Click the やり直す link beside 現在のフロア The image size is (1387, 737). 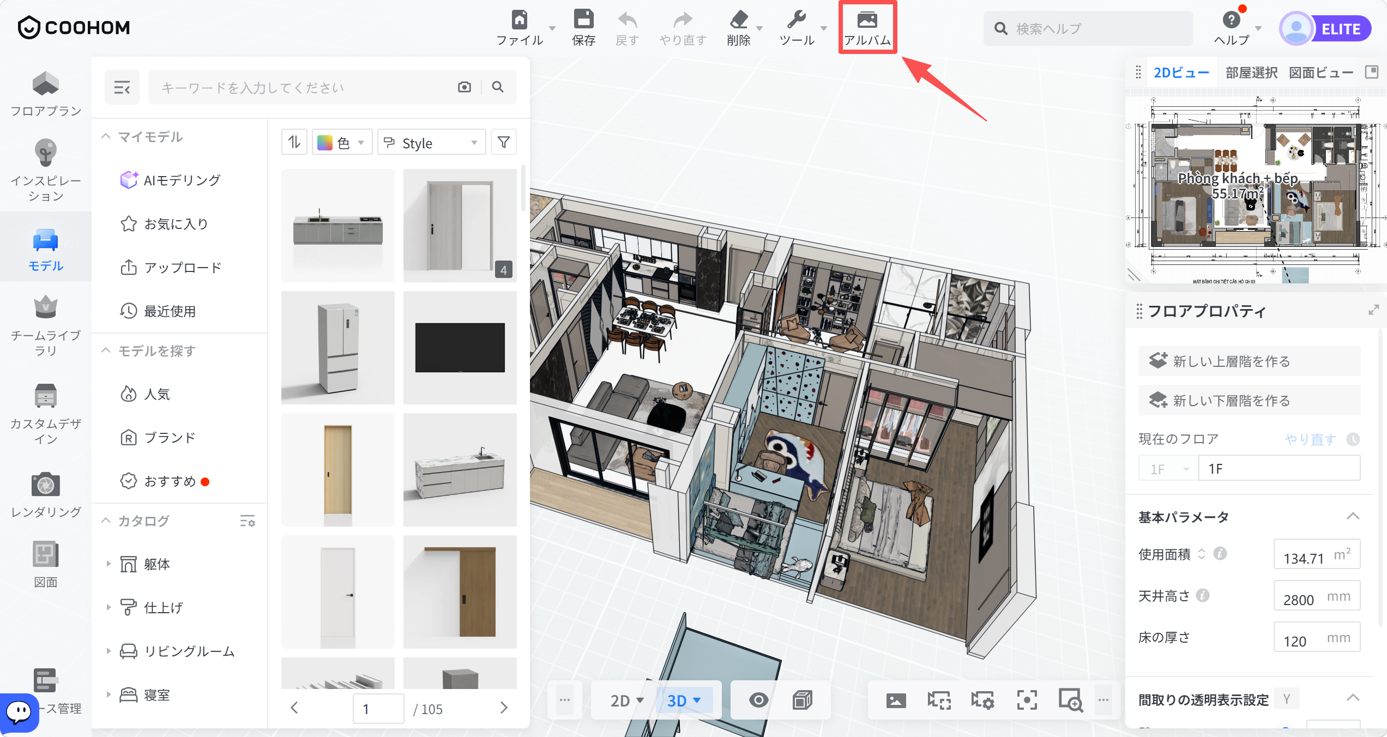click(x=1311, y=439)
